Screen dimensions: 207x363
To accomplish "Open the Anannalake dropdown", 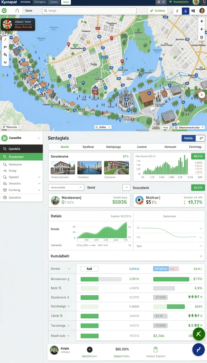I will click(x=66, y=187).
